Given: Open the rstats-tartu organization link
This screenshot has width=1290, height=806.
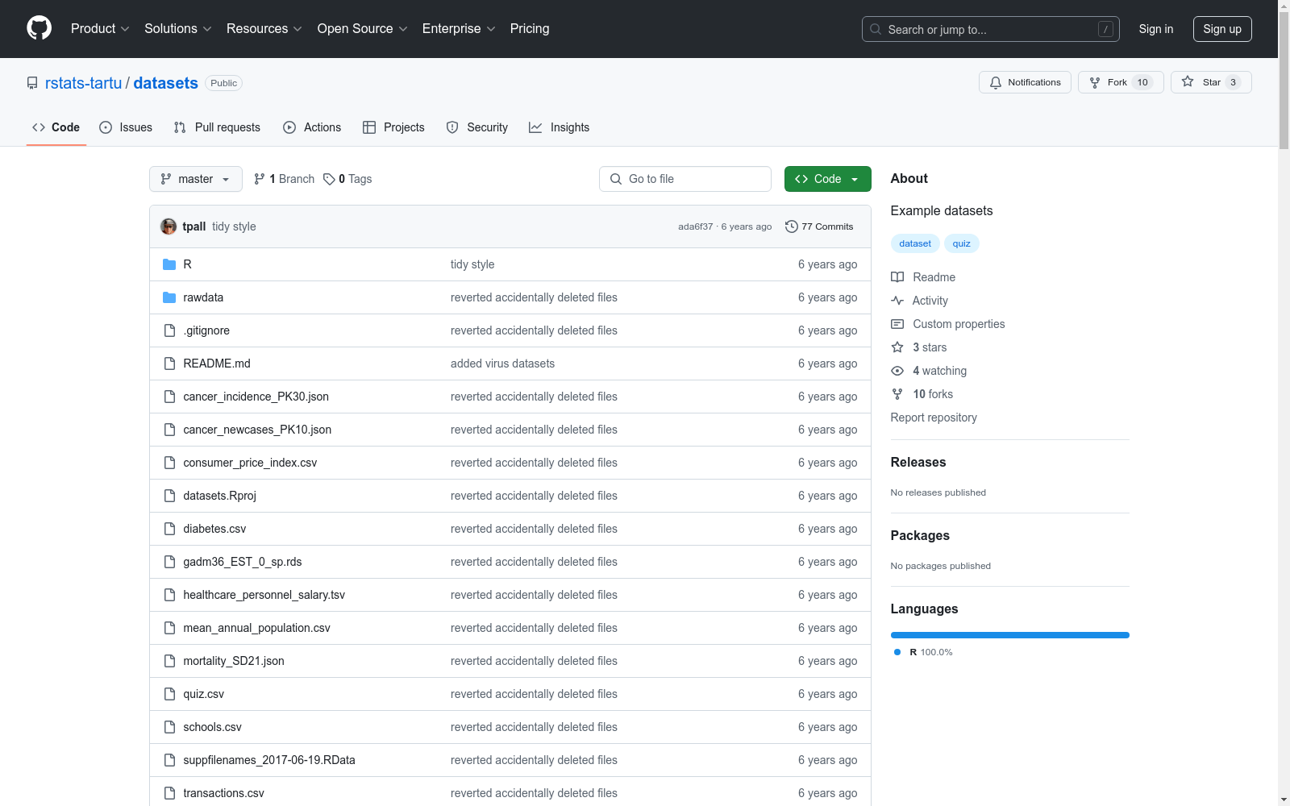Looking at the screenshot, I should 84,83.
